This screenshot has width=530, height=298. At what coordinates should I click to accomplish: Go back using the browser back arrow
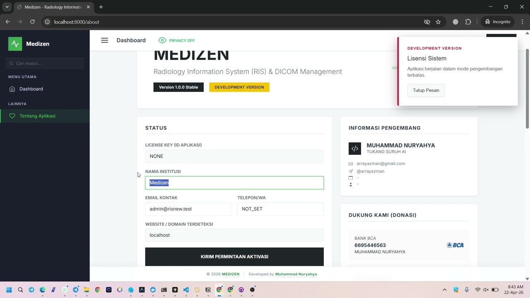(x=7, y=22)
